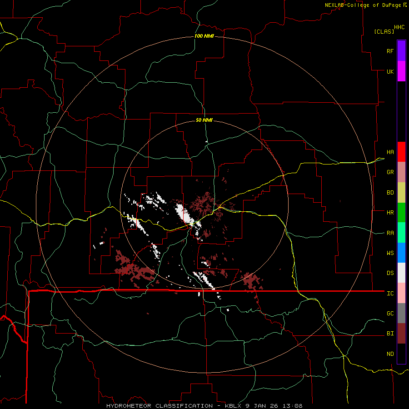Screen dimensions: 409x409
Task: Click the '9 JAN 26' date text
Action: (262, 406)
